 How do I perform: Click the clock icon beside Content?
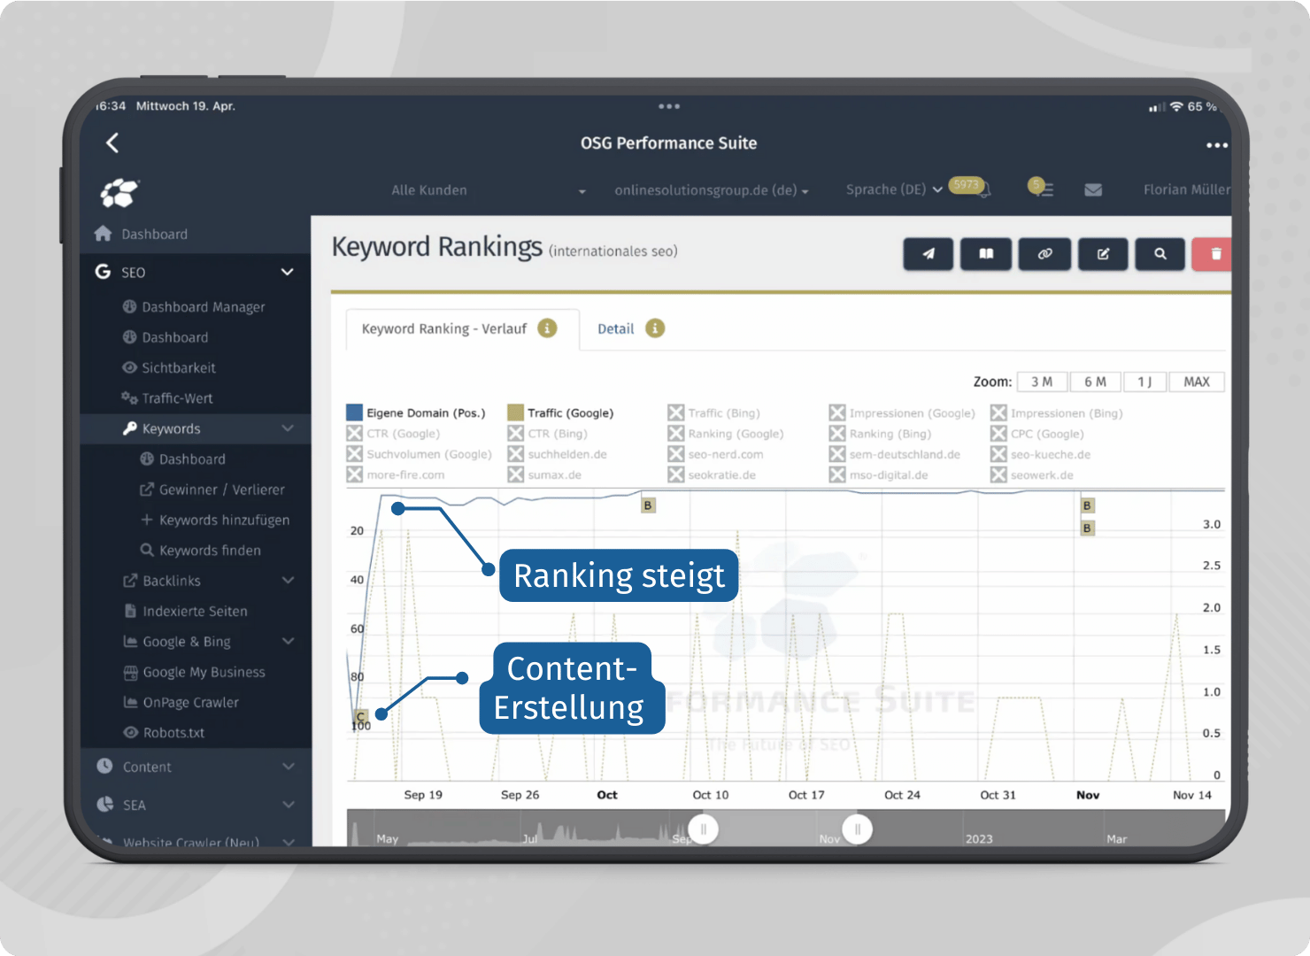pos(104,766)
